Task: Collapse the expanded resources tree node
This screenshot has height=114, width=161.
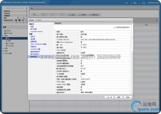Action: coord(3,36)
